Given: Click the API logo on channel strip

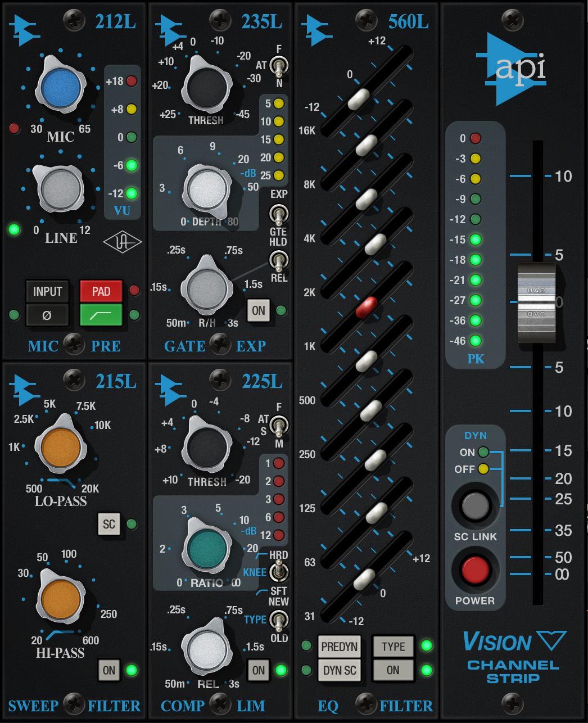Looking at the screenshot, I should (512, 69).
